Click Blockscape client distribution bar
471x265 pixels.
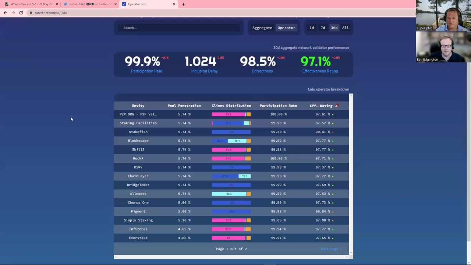(x=231, y=141)
